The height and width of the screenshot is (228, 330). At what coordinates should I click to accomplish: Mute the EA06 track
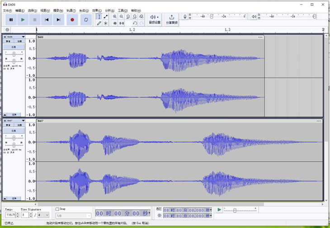pyautogui.click(x=9, y=41)
